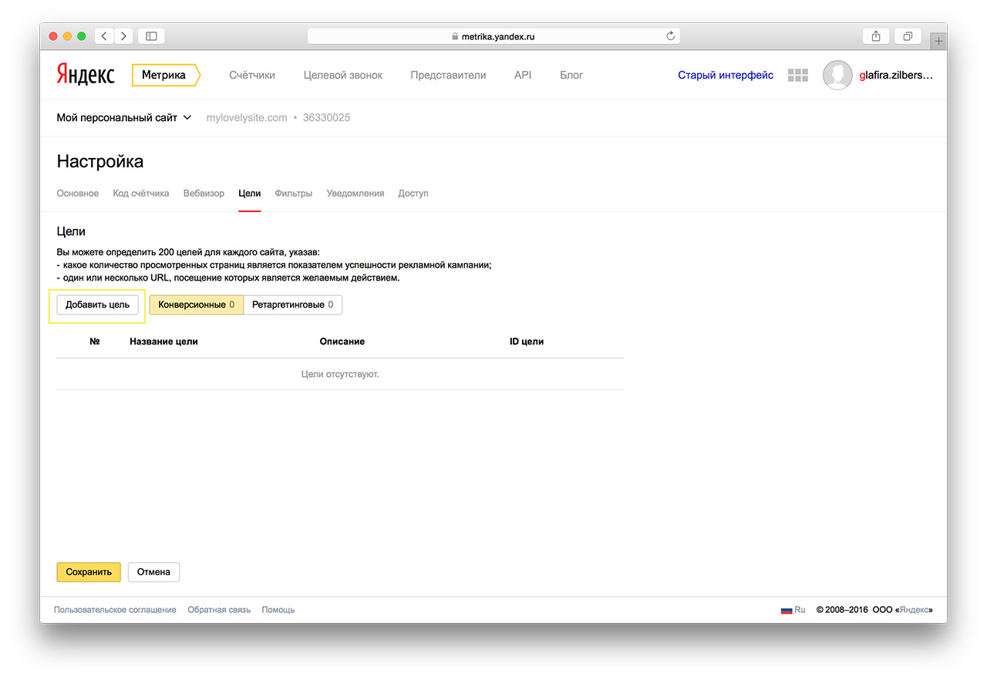This screenshot has width=987, height=680.
Task: Switch to the Код счётчика tab
Action: [140, 194]
